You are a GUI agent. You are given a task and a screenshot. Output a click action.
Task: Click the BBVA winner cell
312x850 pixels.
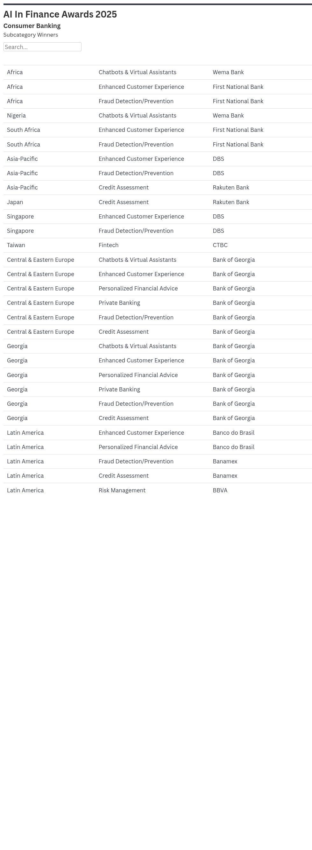(x=220, y=490)
